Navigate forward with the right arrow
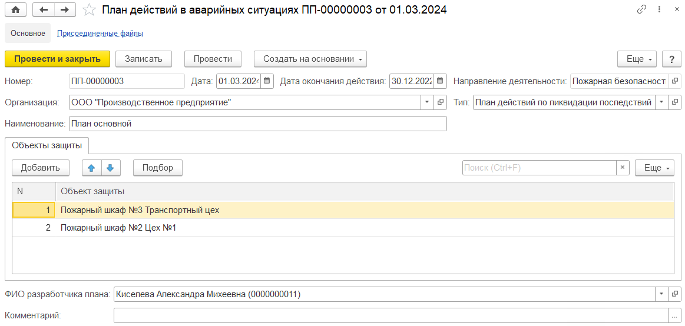 click(x=65, y=9)
